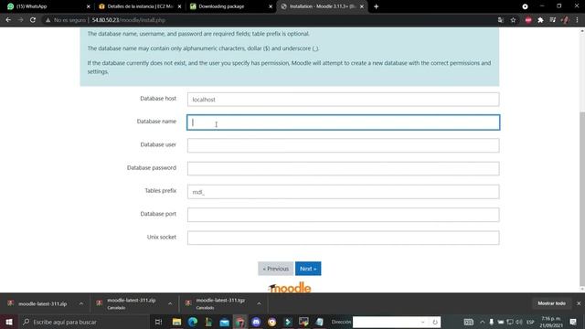The image size is (585, 329).
Task: Open the moodle-latest-311.zip download
Action: pyautogui.click(x=43, y=303)
